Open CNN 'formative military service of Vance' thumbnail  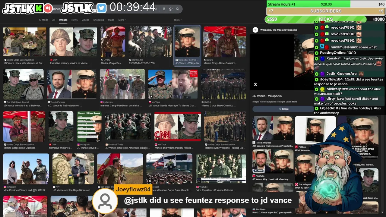[x=73, y=42]
